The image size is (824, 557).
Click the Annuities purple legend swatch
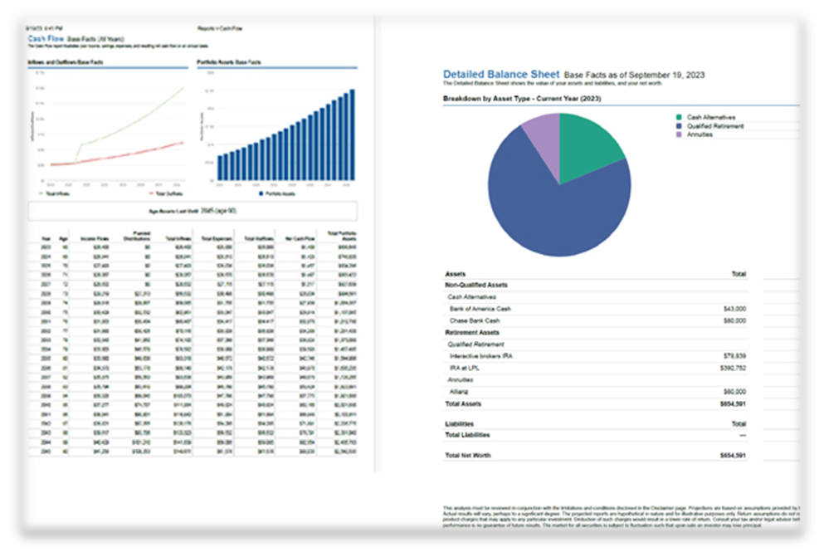(x=679, y=134)
